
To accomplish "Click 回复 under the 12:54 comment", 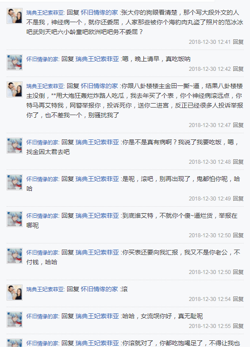I will 238,299.
